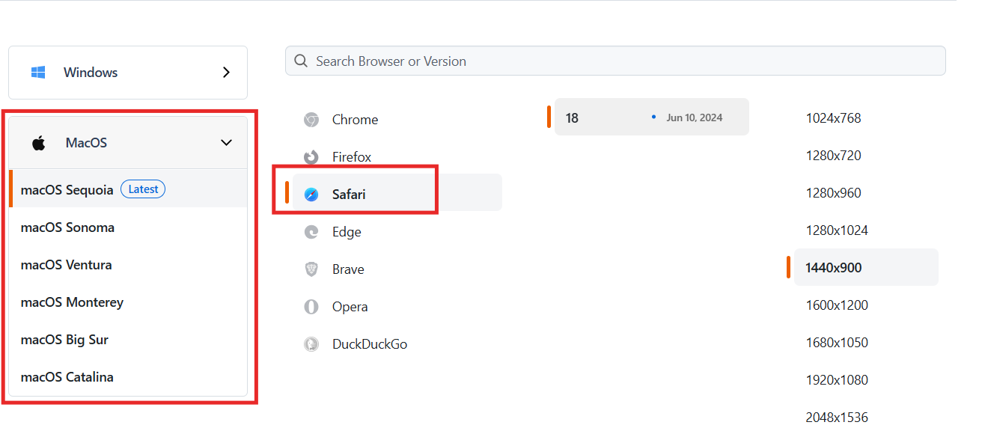
Task: Select the 2048x1536 resolution option
Action: pos(838,417)
